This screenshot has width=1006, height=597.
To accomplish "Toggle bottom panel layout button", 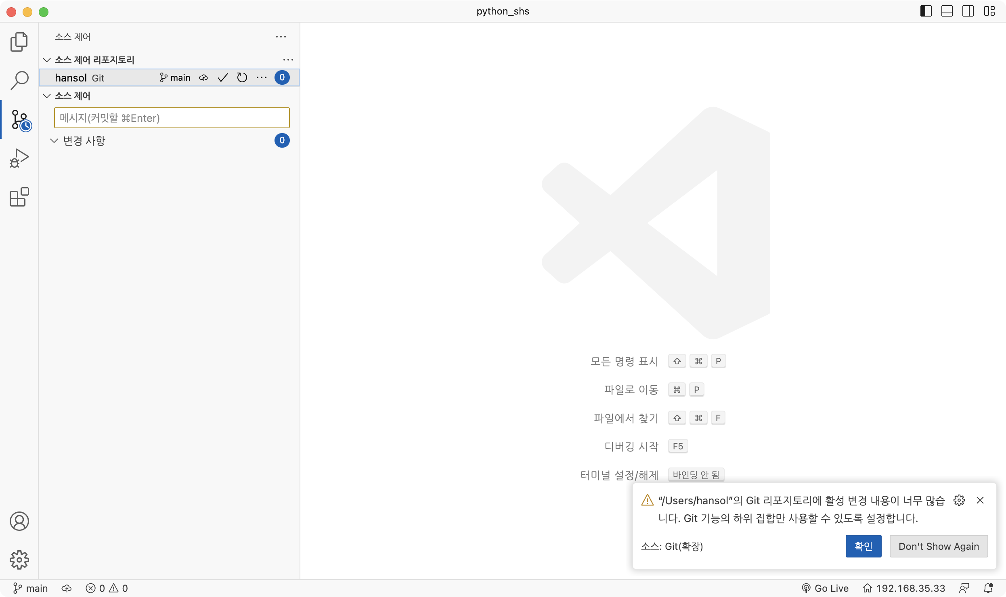I will (x=947, y=11).
